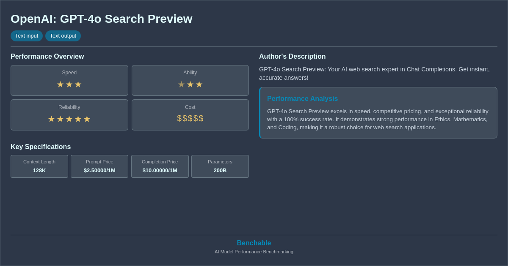Collapse the Key Specifications section
Image resolution: width=508 pixels, height=266 pixels.
click(41, 147)
